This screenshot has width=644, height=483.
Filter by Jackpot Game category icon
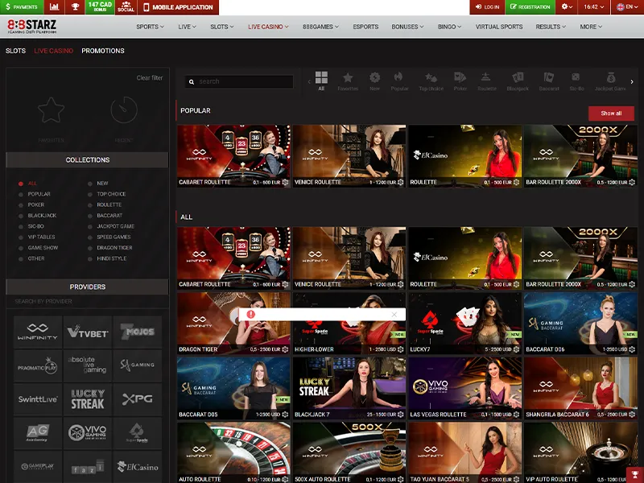point(610,81)
